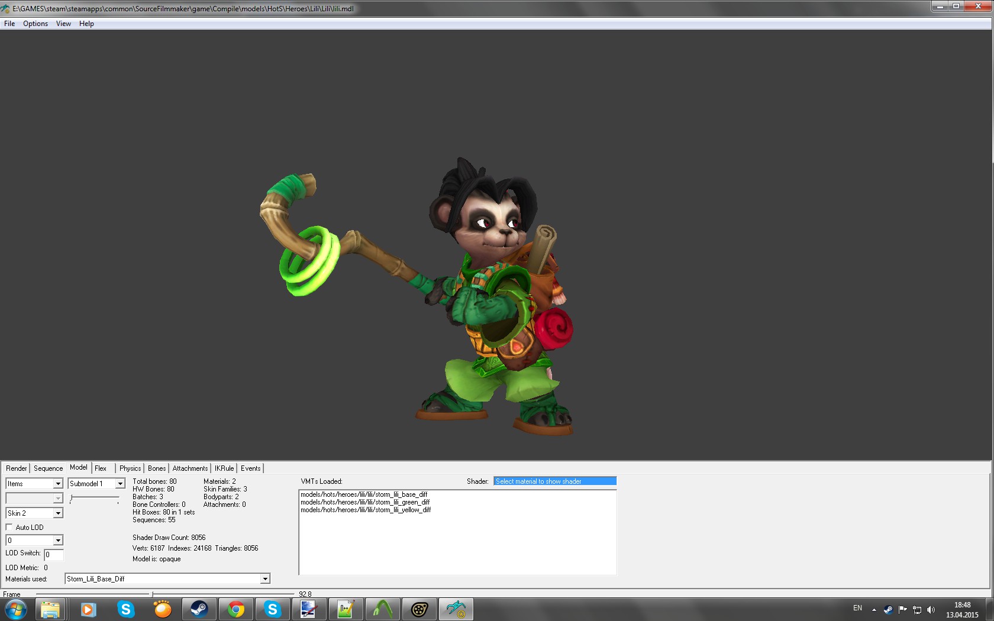Minimize the model viewer window
The width and height of the screenshot is (994, 621).
(x=940, y=7)
